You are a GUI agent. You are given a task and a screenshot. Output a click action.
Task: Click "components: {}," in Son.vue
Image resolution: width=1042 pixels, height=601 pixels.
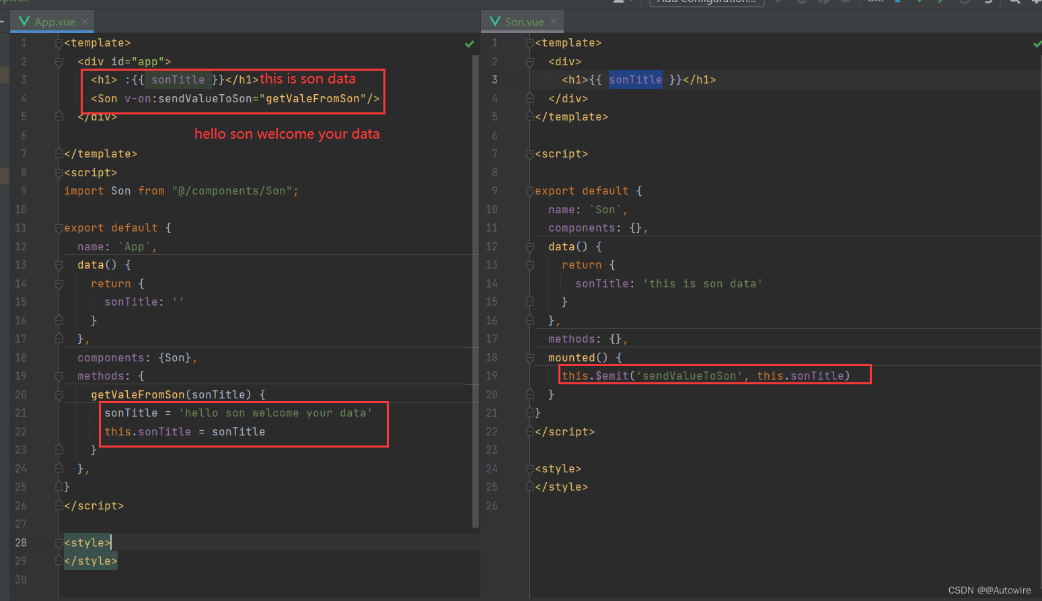pyautogui.click(x=598, y=228)
